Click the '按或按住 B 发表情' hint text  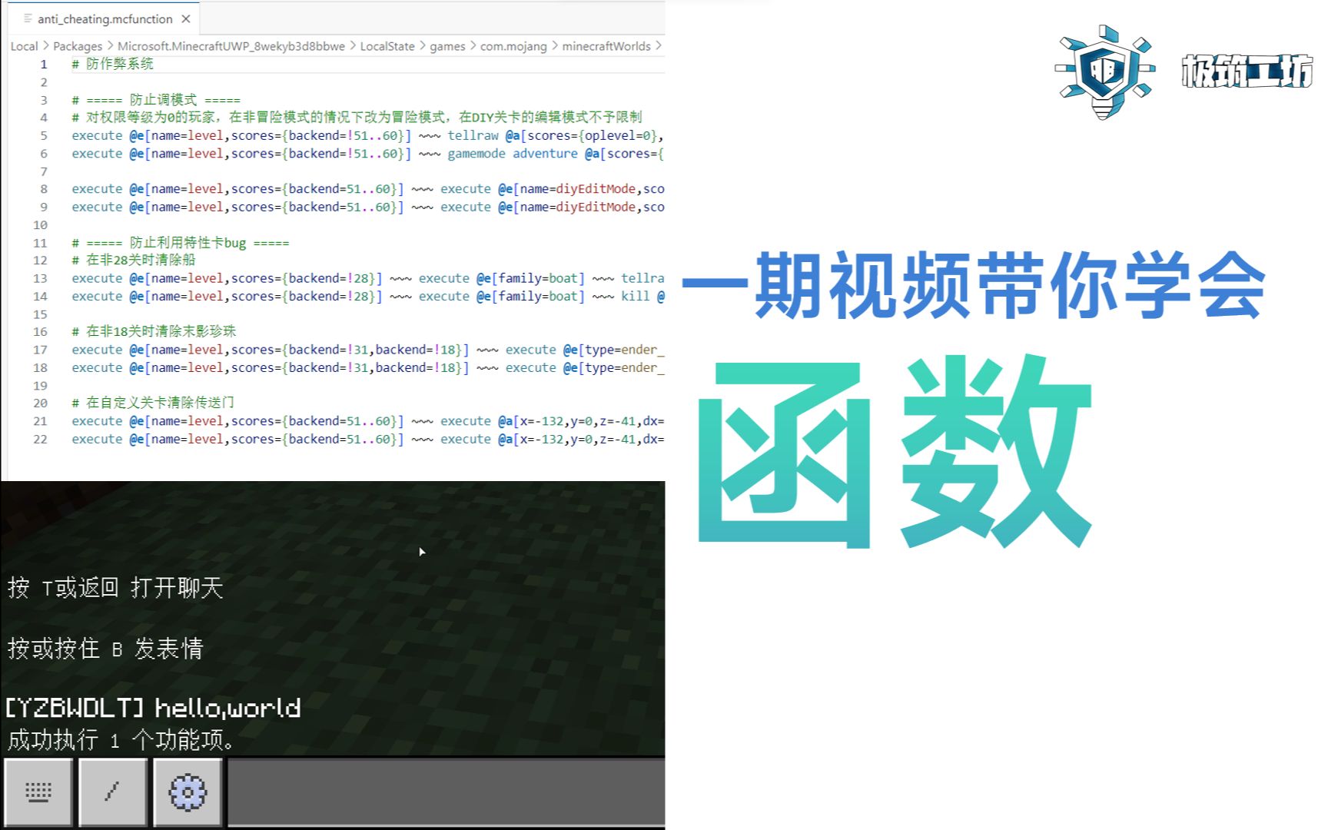[105, 649]
